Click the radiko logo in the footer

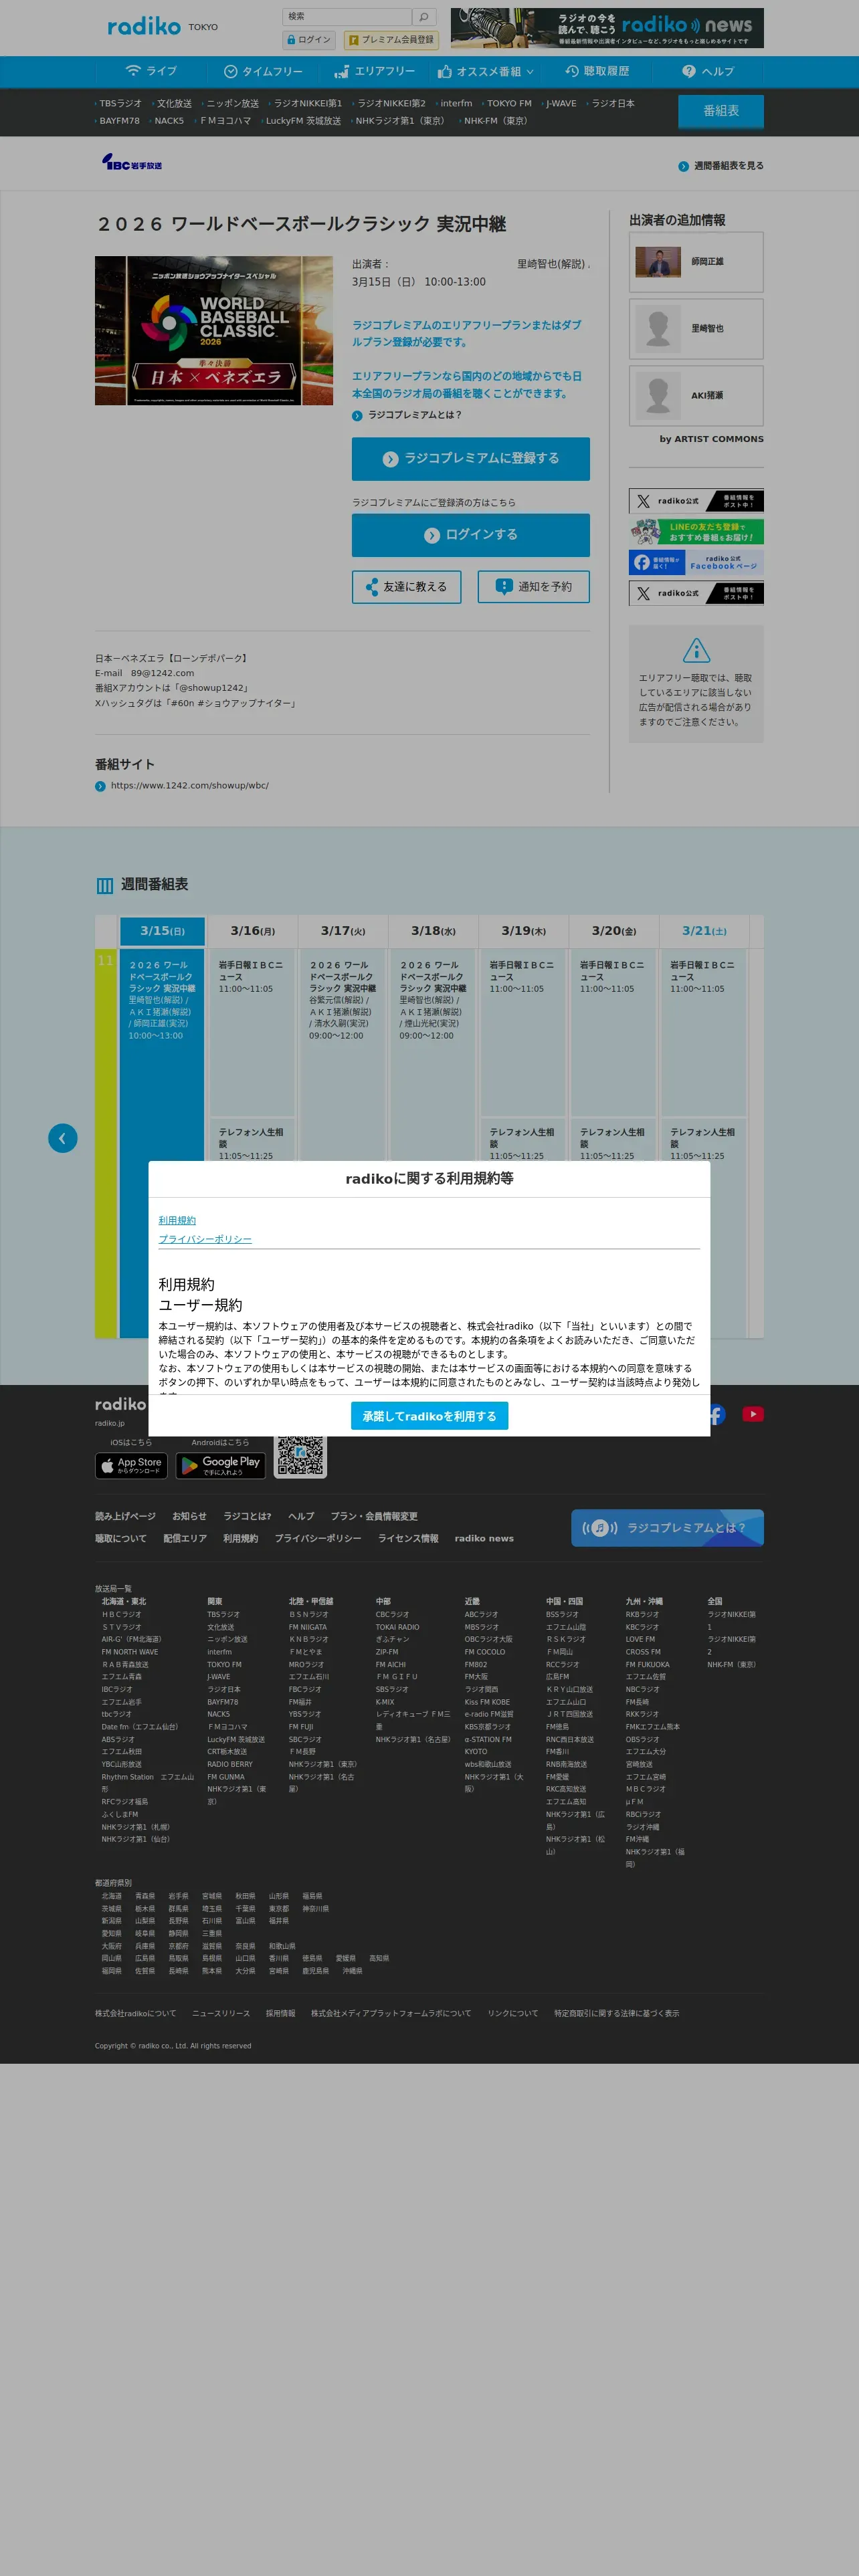[x=121, y=1404]
